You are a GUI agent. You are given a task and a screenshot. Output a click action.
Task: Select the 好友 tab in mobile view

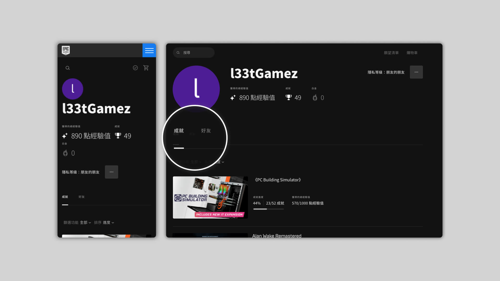[82, 197]
